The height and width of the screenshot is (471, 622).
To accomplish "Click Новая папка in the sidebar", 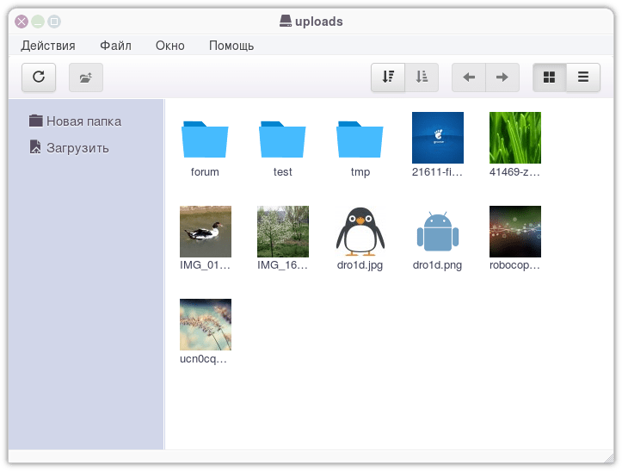I will pyautogui.click(x=75, y=121).
